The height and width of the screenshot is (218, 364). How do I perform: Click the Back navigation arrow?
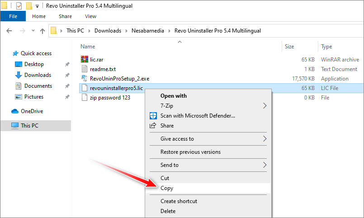9,31
